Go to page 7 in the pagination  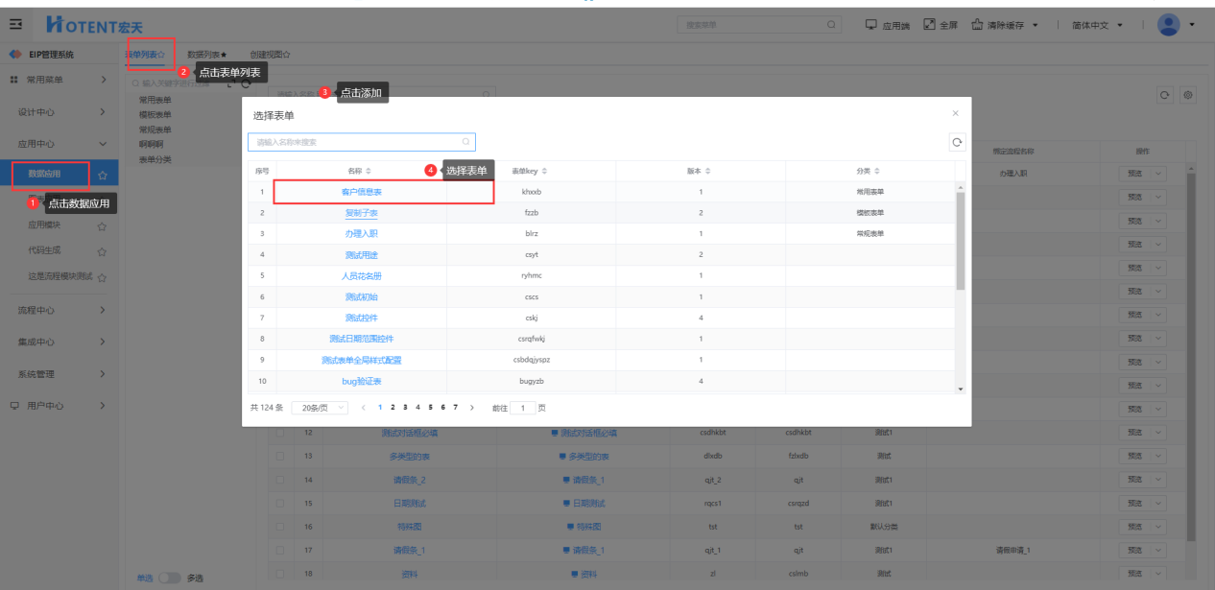[x=455, y=408]
